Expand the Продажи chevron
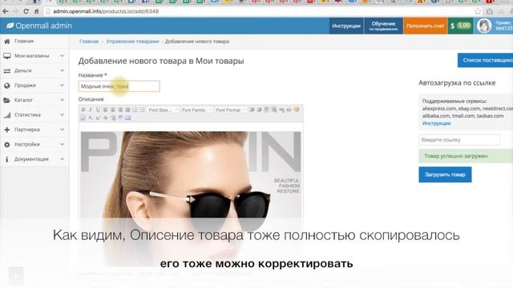513x288 pixels. pyautogui.click(x=62, y=86)
